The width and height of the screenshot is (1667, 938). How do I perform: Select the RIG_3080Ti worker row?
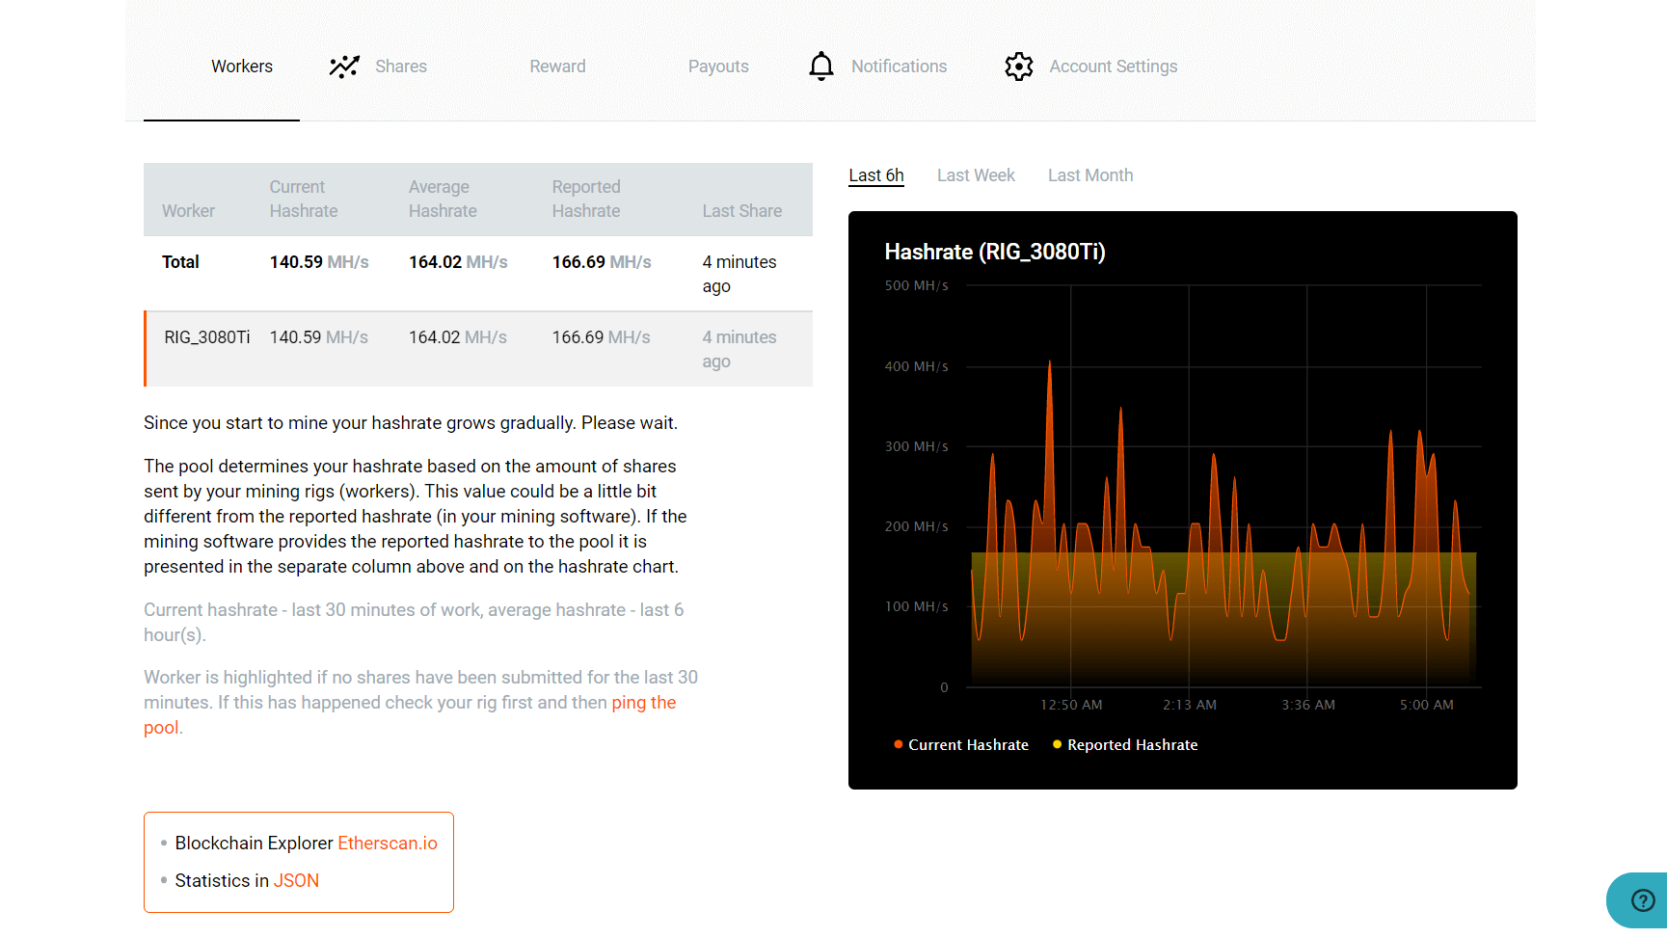[206, 337]
